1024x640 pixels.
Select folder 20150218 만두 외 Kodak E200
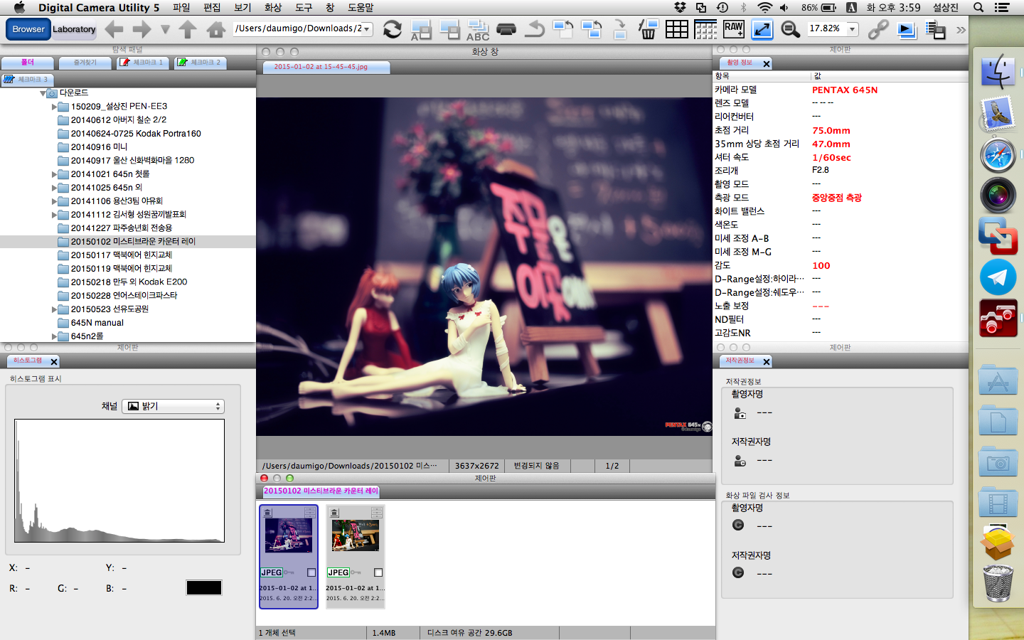point(129,282)
